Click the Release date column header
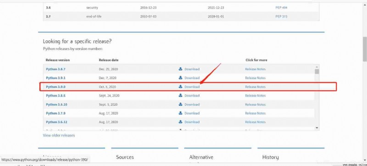This screenshot has height=166, width=367. (109, 60)
